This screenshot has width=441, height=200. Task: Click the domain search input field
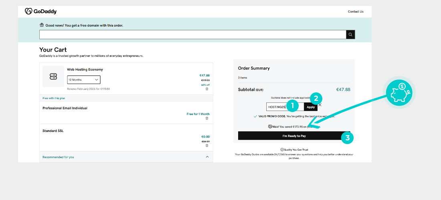192,35
